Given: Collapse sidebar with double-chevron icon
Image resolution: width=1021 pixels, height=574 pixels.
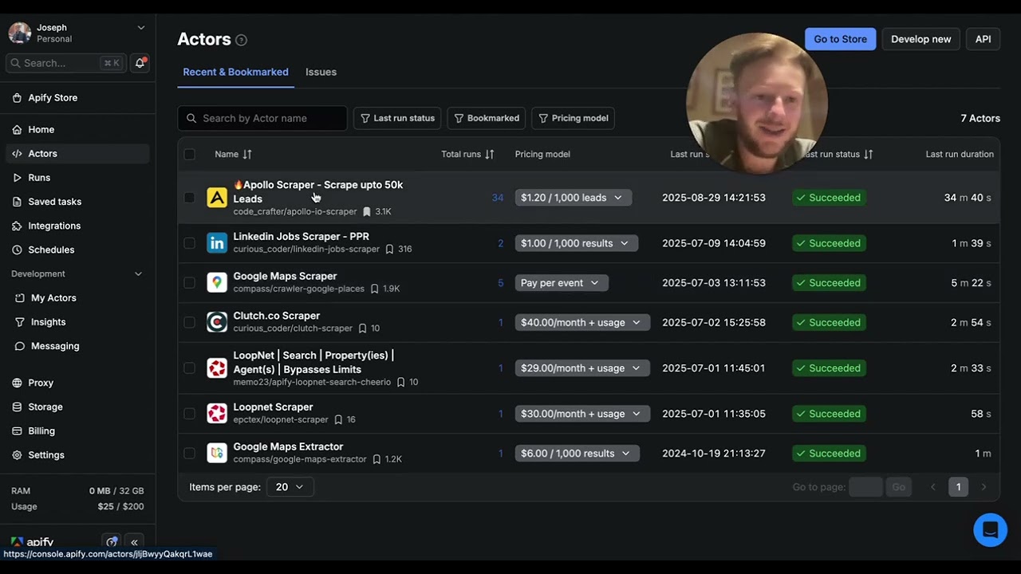Looking at the screenshot, I should pyautogui.click(x=134, y=542).
